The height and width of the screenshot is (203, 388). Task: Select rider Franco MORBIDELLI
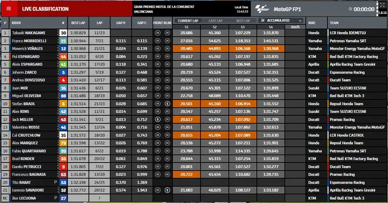click(29, 41)
